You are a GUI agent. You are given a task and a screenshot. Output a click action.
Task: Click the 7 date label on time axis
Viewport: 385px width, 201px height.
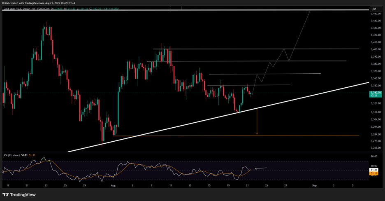point(151,185)
